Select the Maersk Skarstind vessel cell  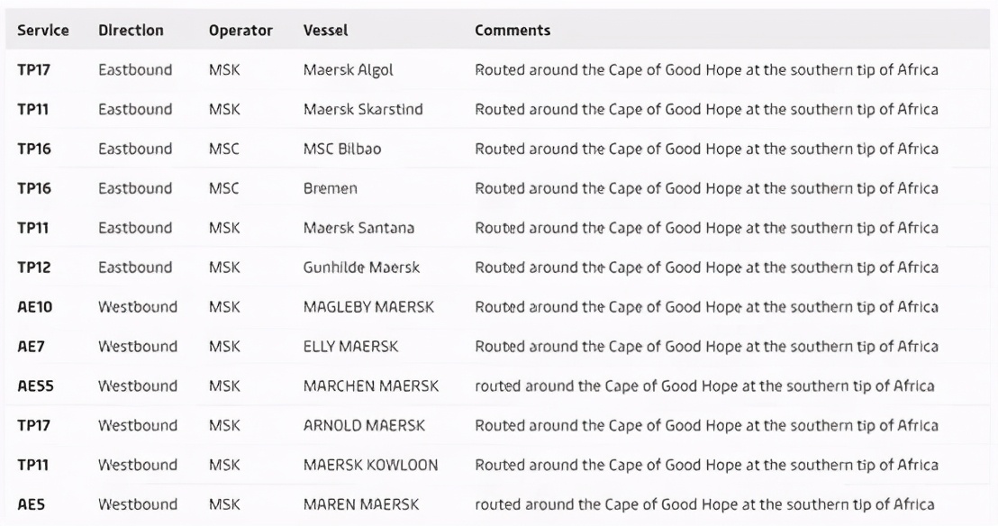(363, 110)
